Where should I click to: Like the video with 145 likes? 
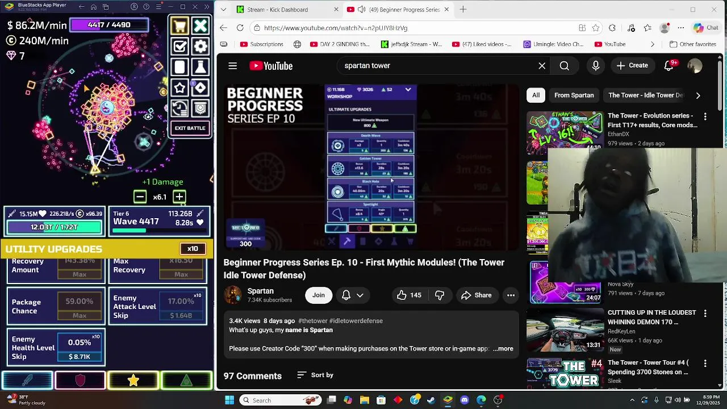(409, 295)
